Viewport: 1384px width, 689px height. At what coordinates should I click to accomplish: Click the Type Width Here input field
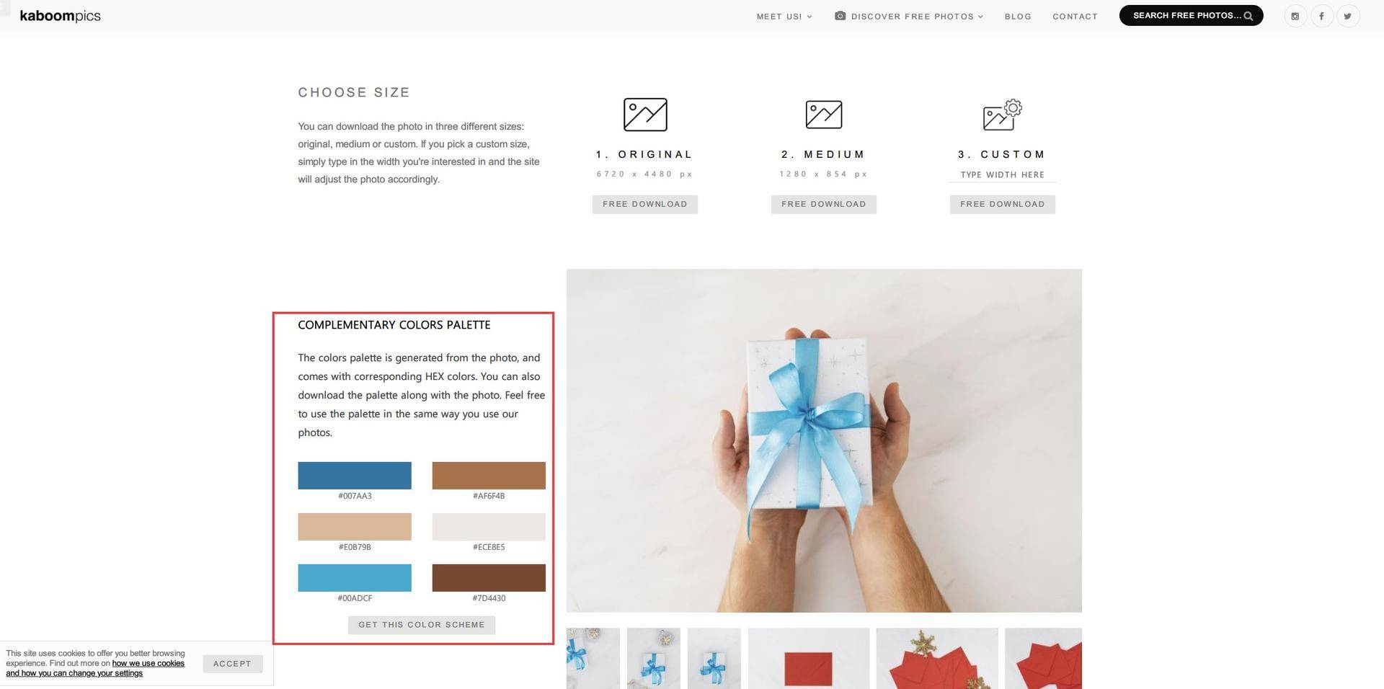tap(1003, 175)
